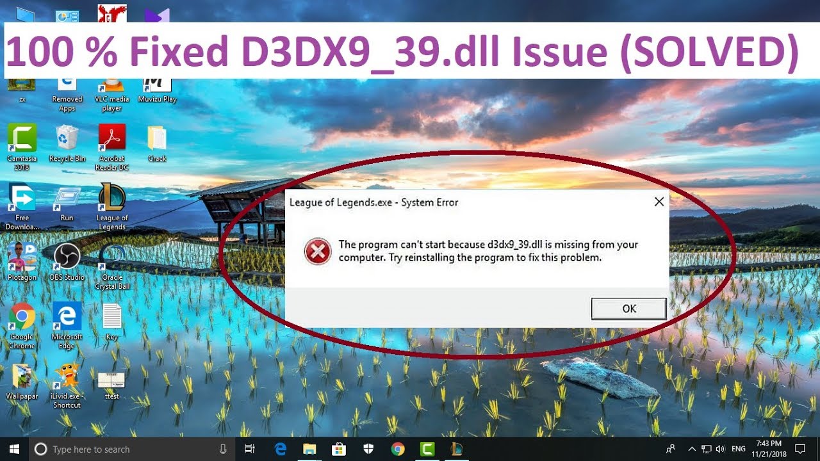Open Acrobat Reader DC desktop shortcut
This screenshot has height=461, width=820.
pyautogui.click(x=112, y=147)
